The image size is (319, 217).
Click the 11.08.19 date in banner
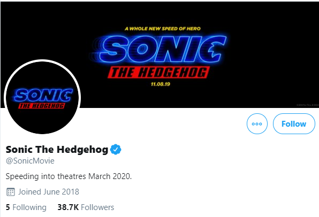161,84
